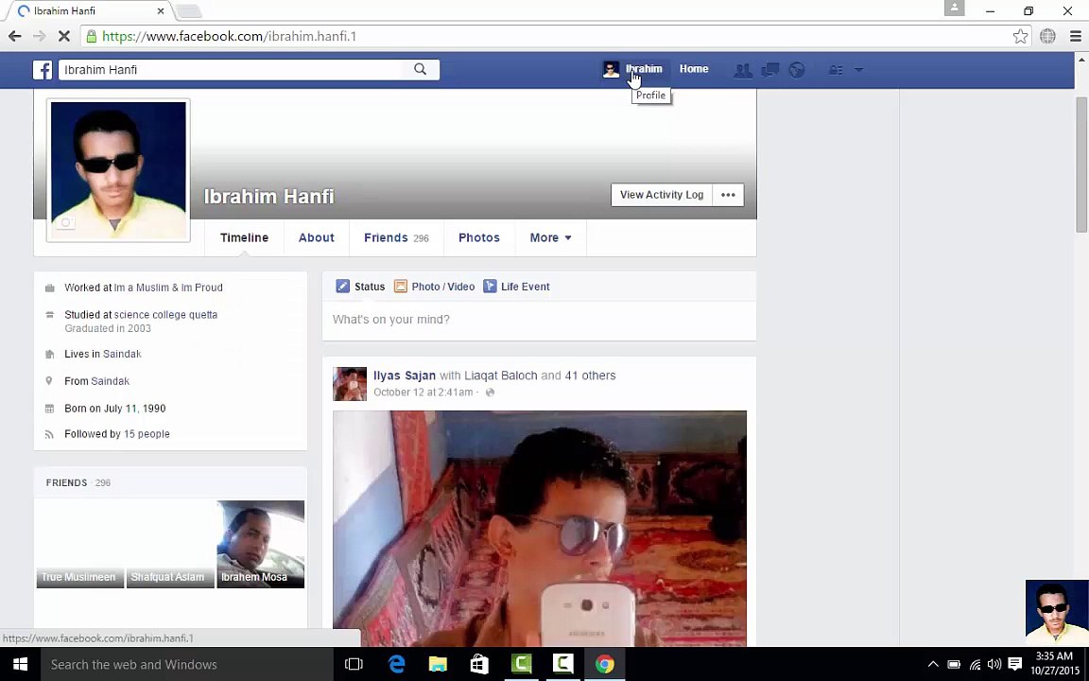This screenshot has height=681, width=1089.
Task: Click the Chrome user profile icon in the title bar
Action: point(954,8)
